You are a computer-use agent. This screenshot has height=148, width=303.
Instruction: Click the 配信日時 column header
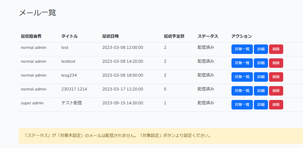110,36
